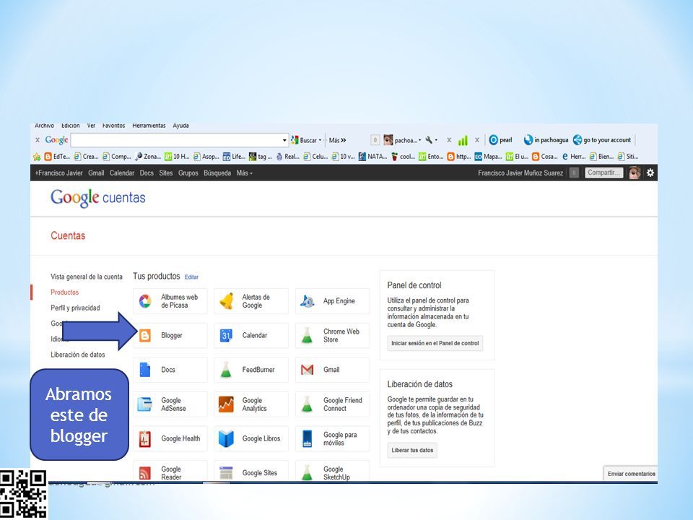Expand the Google toolbar search dropdown arrow
The image size is (693, 520).
click(284, 140)
